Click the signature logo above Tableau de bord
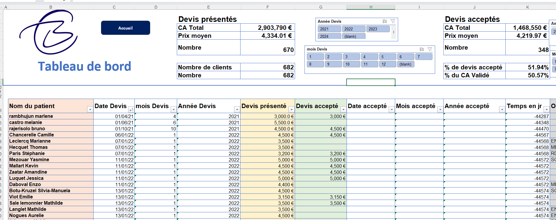Image resolution: width=556 pixels, height=220 pixels. (x=49, y=32)
